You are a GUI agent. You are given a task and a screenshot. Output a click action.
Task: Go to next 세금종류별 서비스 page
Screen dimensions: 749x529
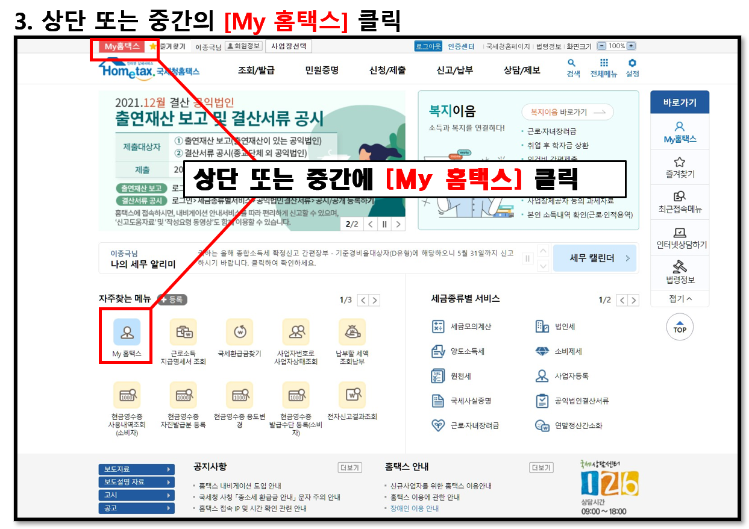pyautogui.click(x=633, y=300)
